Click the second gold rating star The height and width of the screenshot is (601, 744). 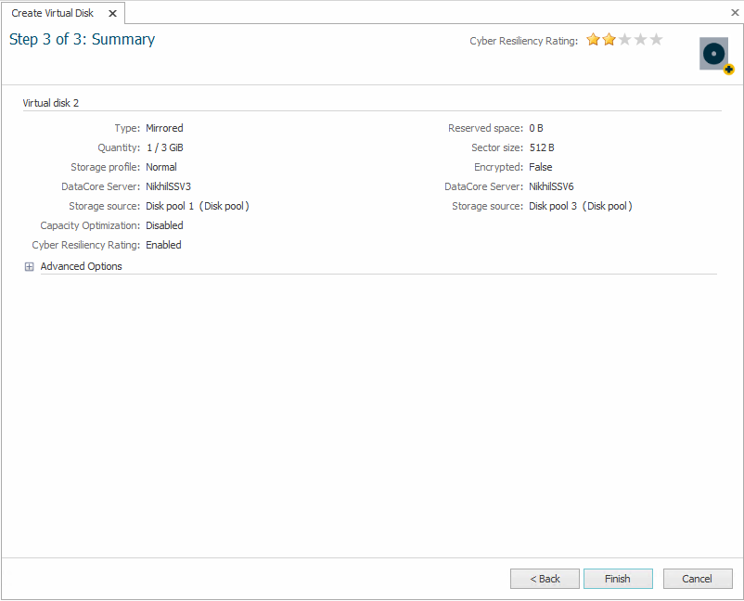pos(609,40)
